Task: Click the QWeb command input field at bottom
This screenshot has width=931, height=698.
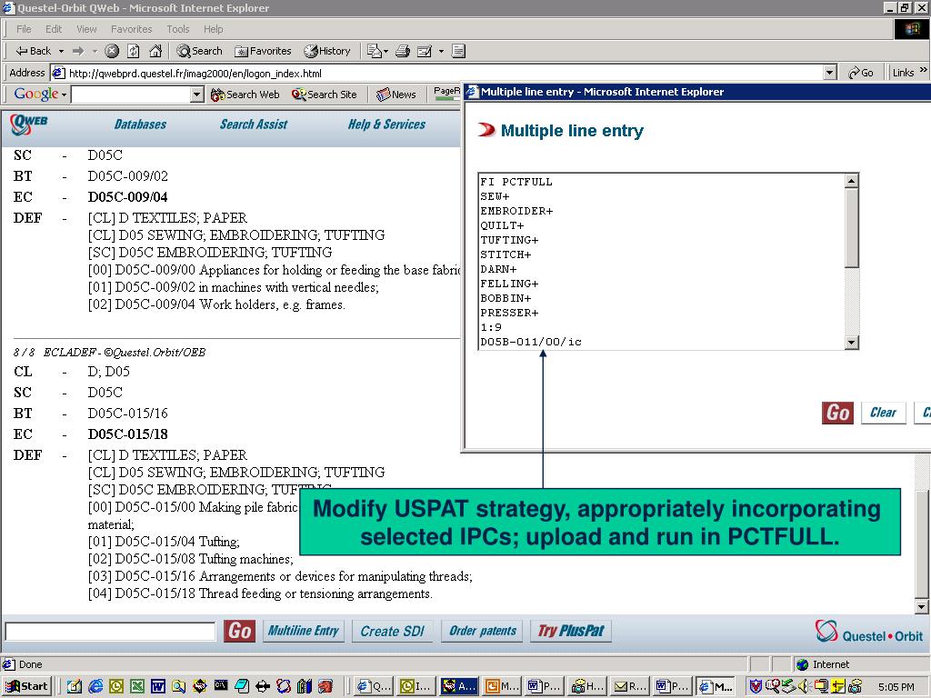Action: (110, 631)
